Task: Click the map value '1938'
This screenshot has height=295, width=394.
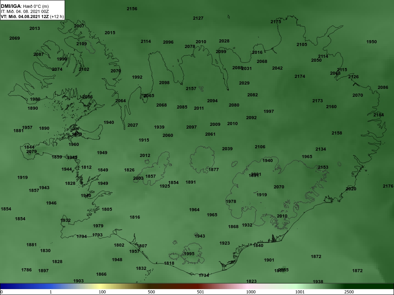Action: 318,282
